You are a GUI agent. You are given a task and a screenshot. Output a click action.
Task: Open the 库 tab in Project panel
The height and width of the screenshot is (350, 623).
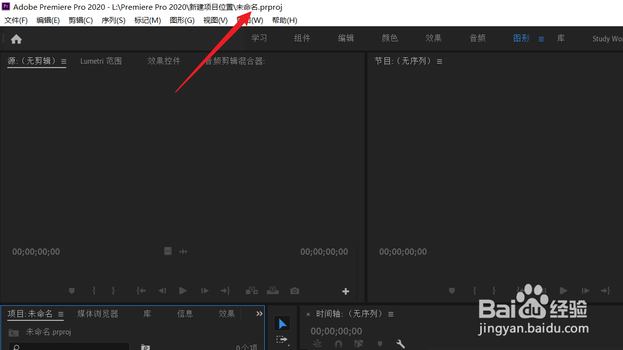(x=147, y=314)
